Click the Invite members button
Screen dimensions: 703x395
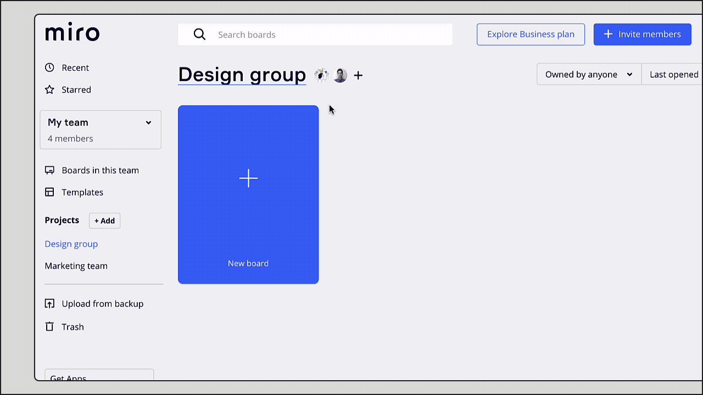click(642, 34)
